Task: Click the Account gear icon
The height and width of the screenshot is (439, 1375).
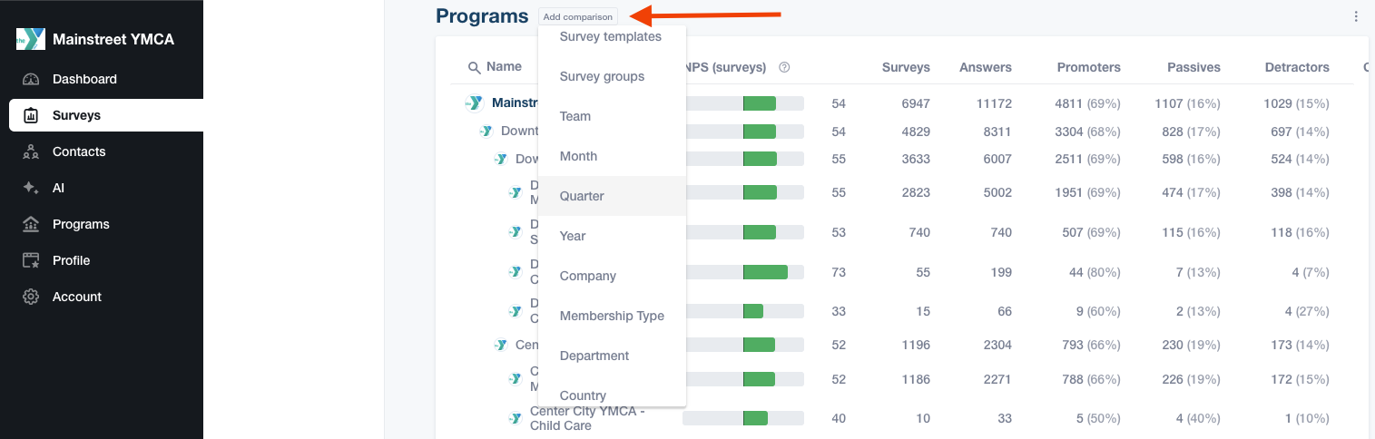Action: (31, 297)
